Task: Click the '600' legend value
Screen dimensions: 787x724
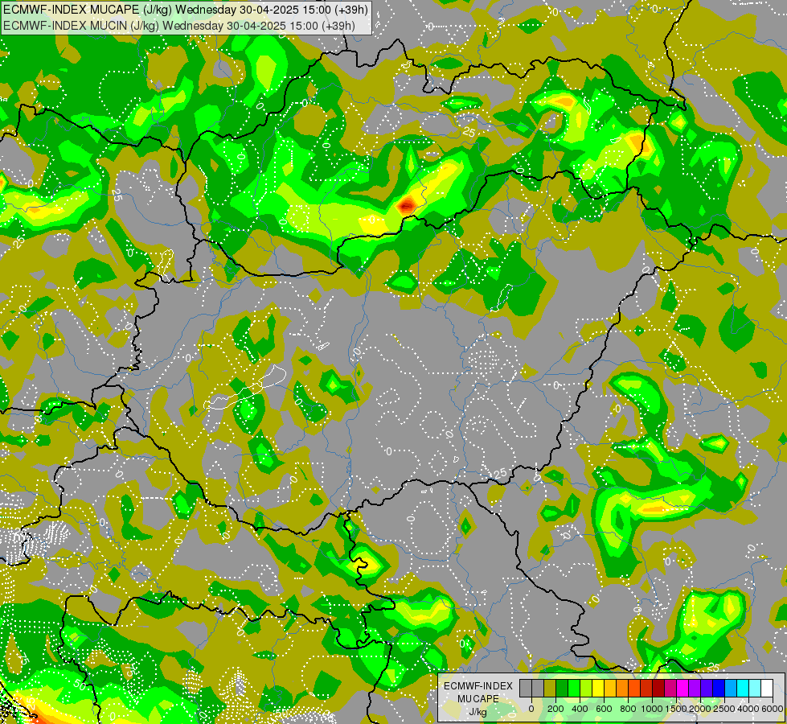Action: [x=604, y=709]
